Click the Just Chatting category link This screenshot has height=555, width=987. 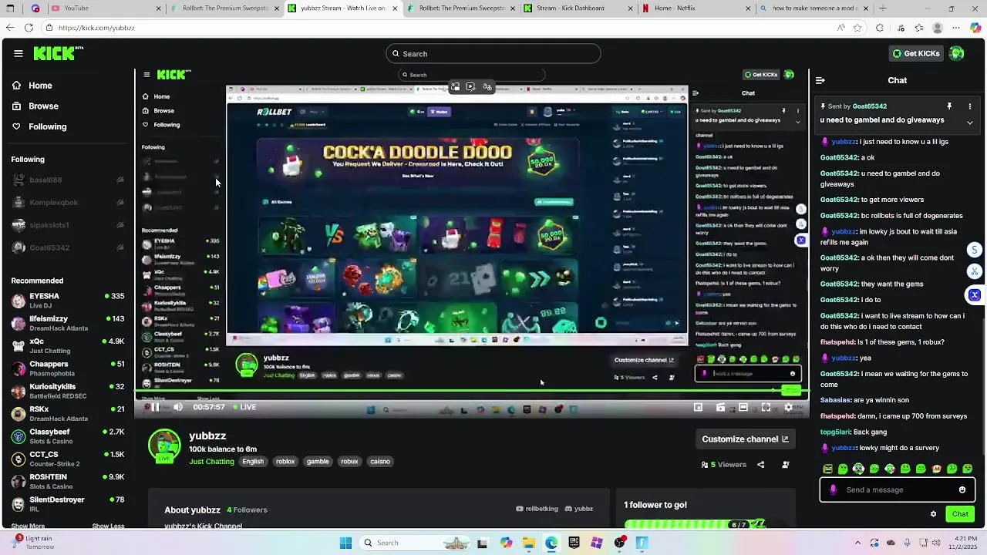tap(211, 462)
